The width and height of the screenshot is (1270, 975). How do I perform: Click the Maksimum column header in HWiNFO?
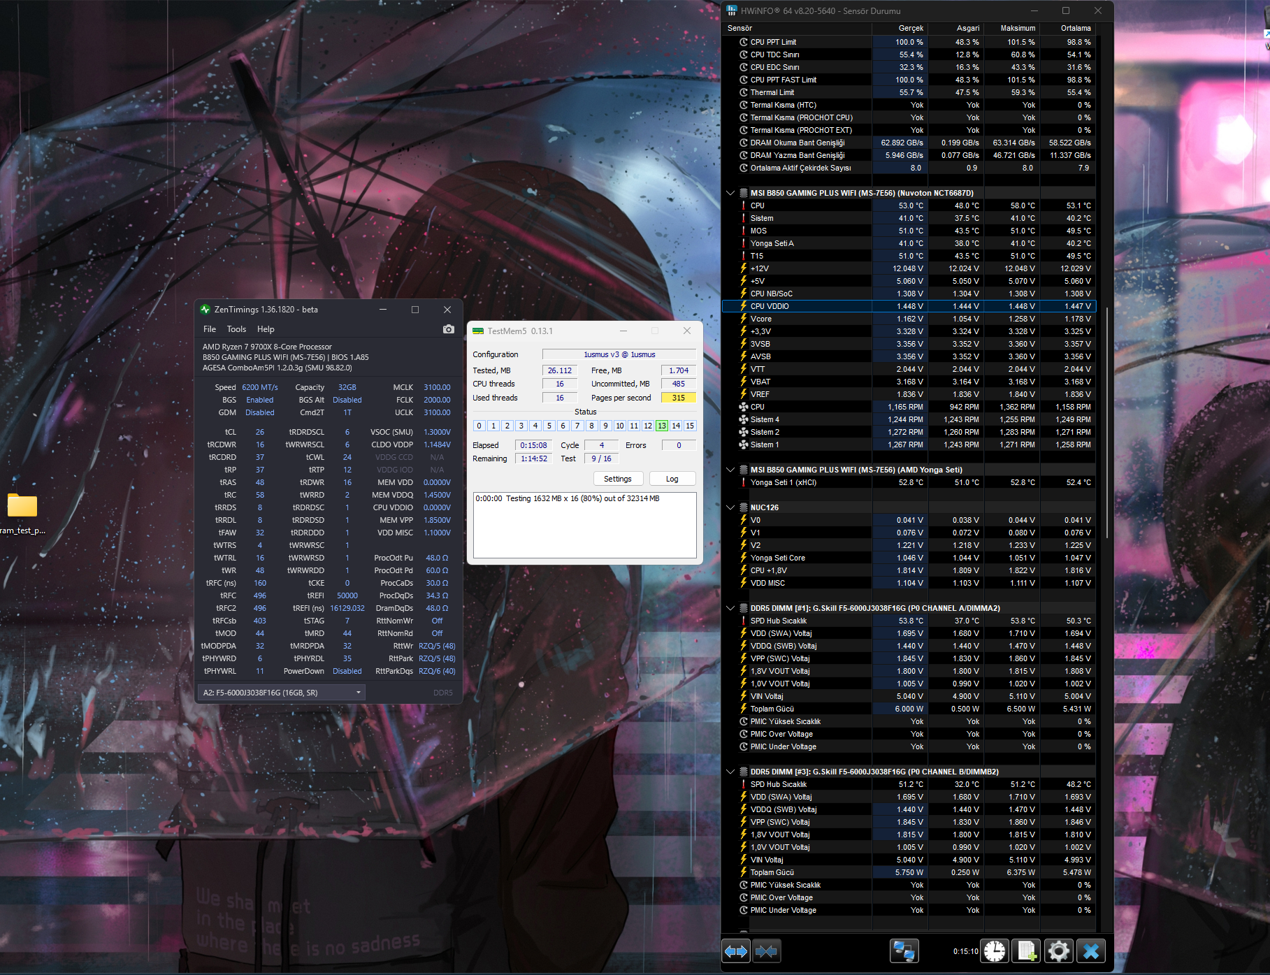click(x=1012, y=28)
